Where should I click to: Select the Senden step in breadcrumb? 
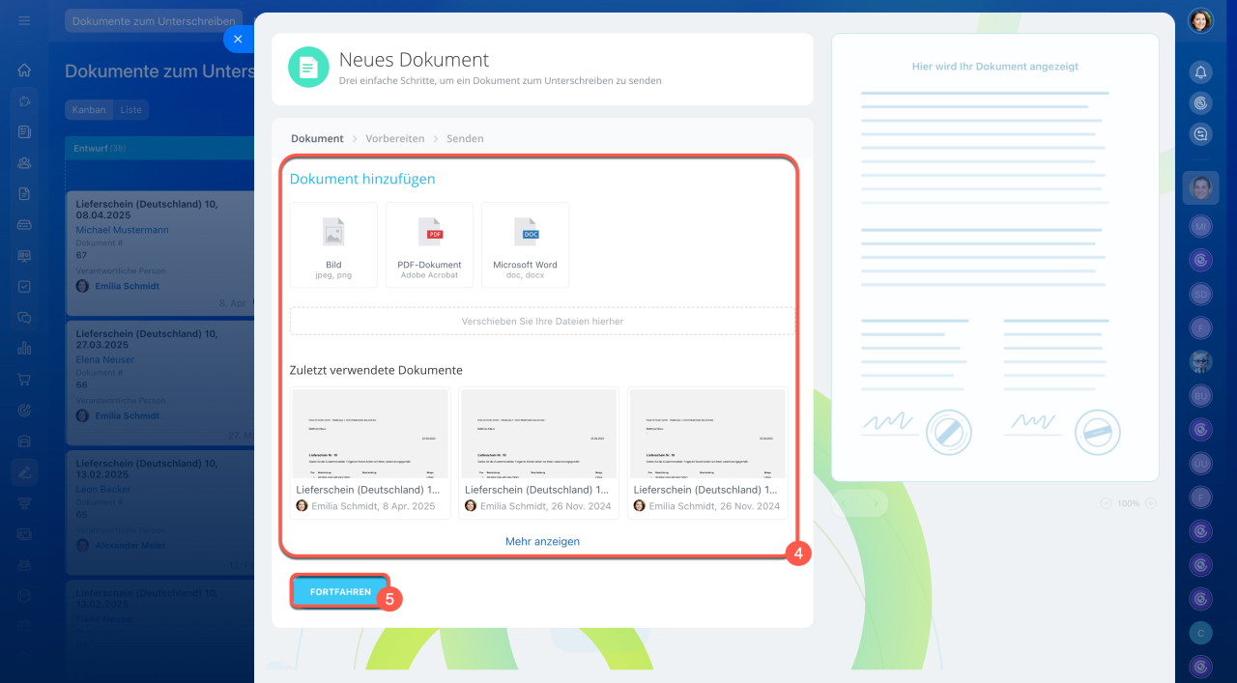[465, 138]
